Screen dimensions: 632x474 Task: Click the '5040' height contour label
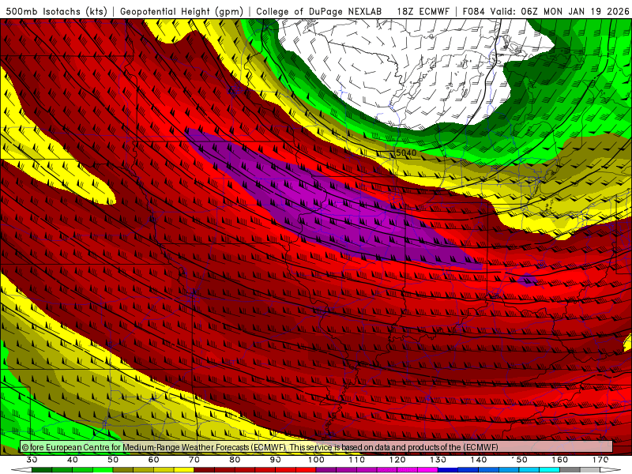406,152
